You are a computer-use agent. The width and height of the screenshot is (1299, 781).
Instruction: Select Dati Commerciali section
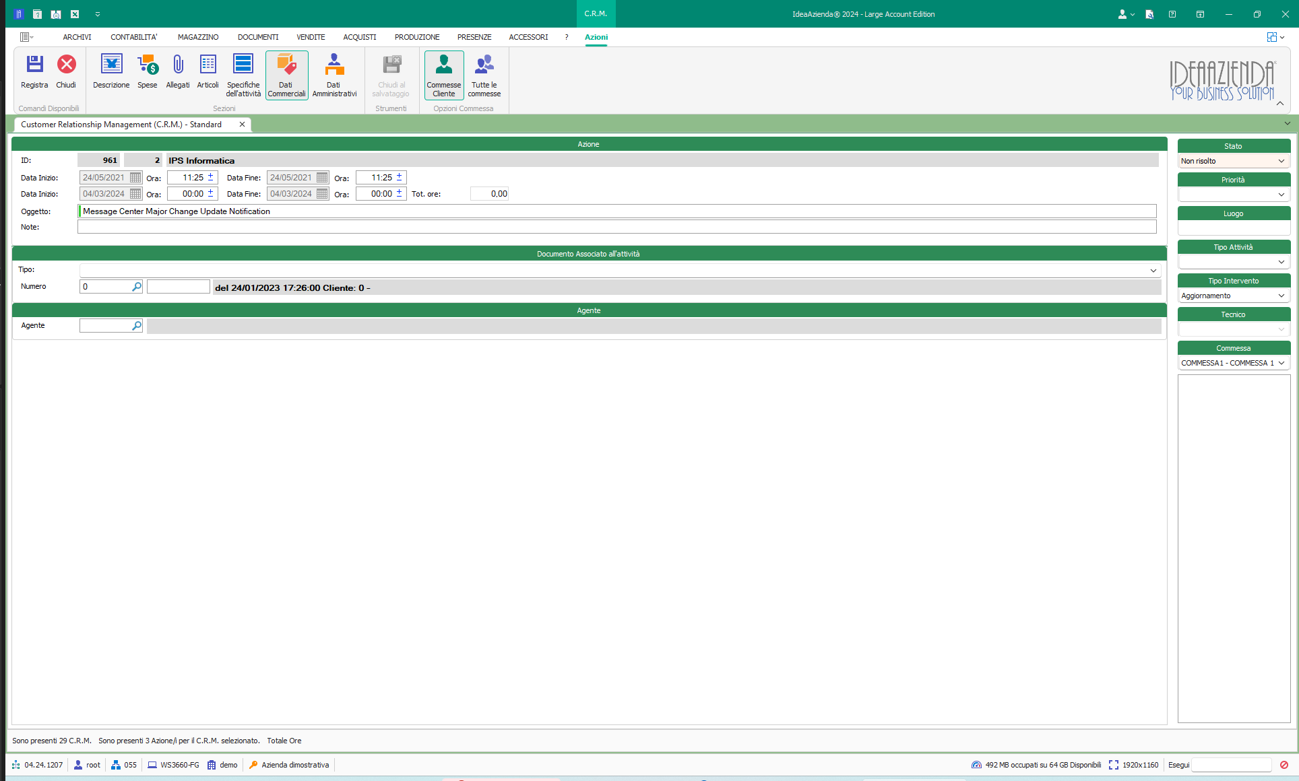tap(286, 75)
